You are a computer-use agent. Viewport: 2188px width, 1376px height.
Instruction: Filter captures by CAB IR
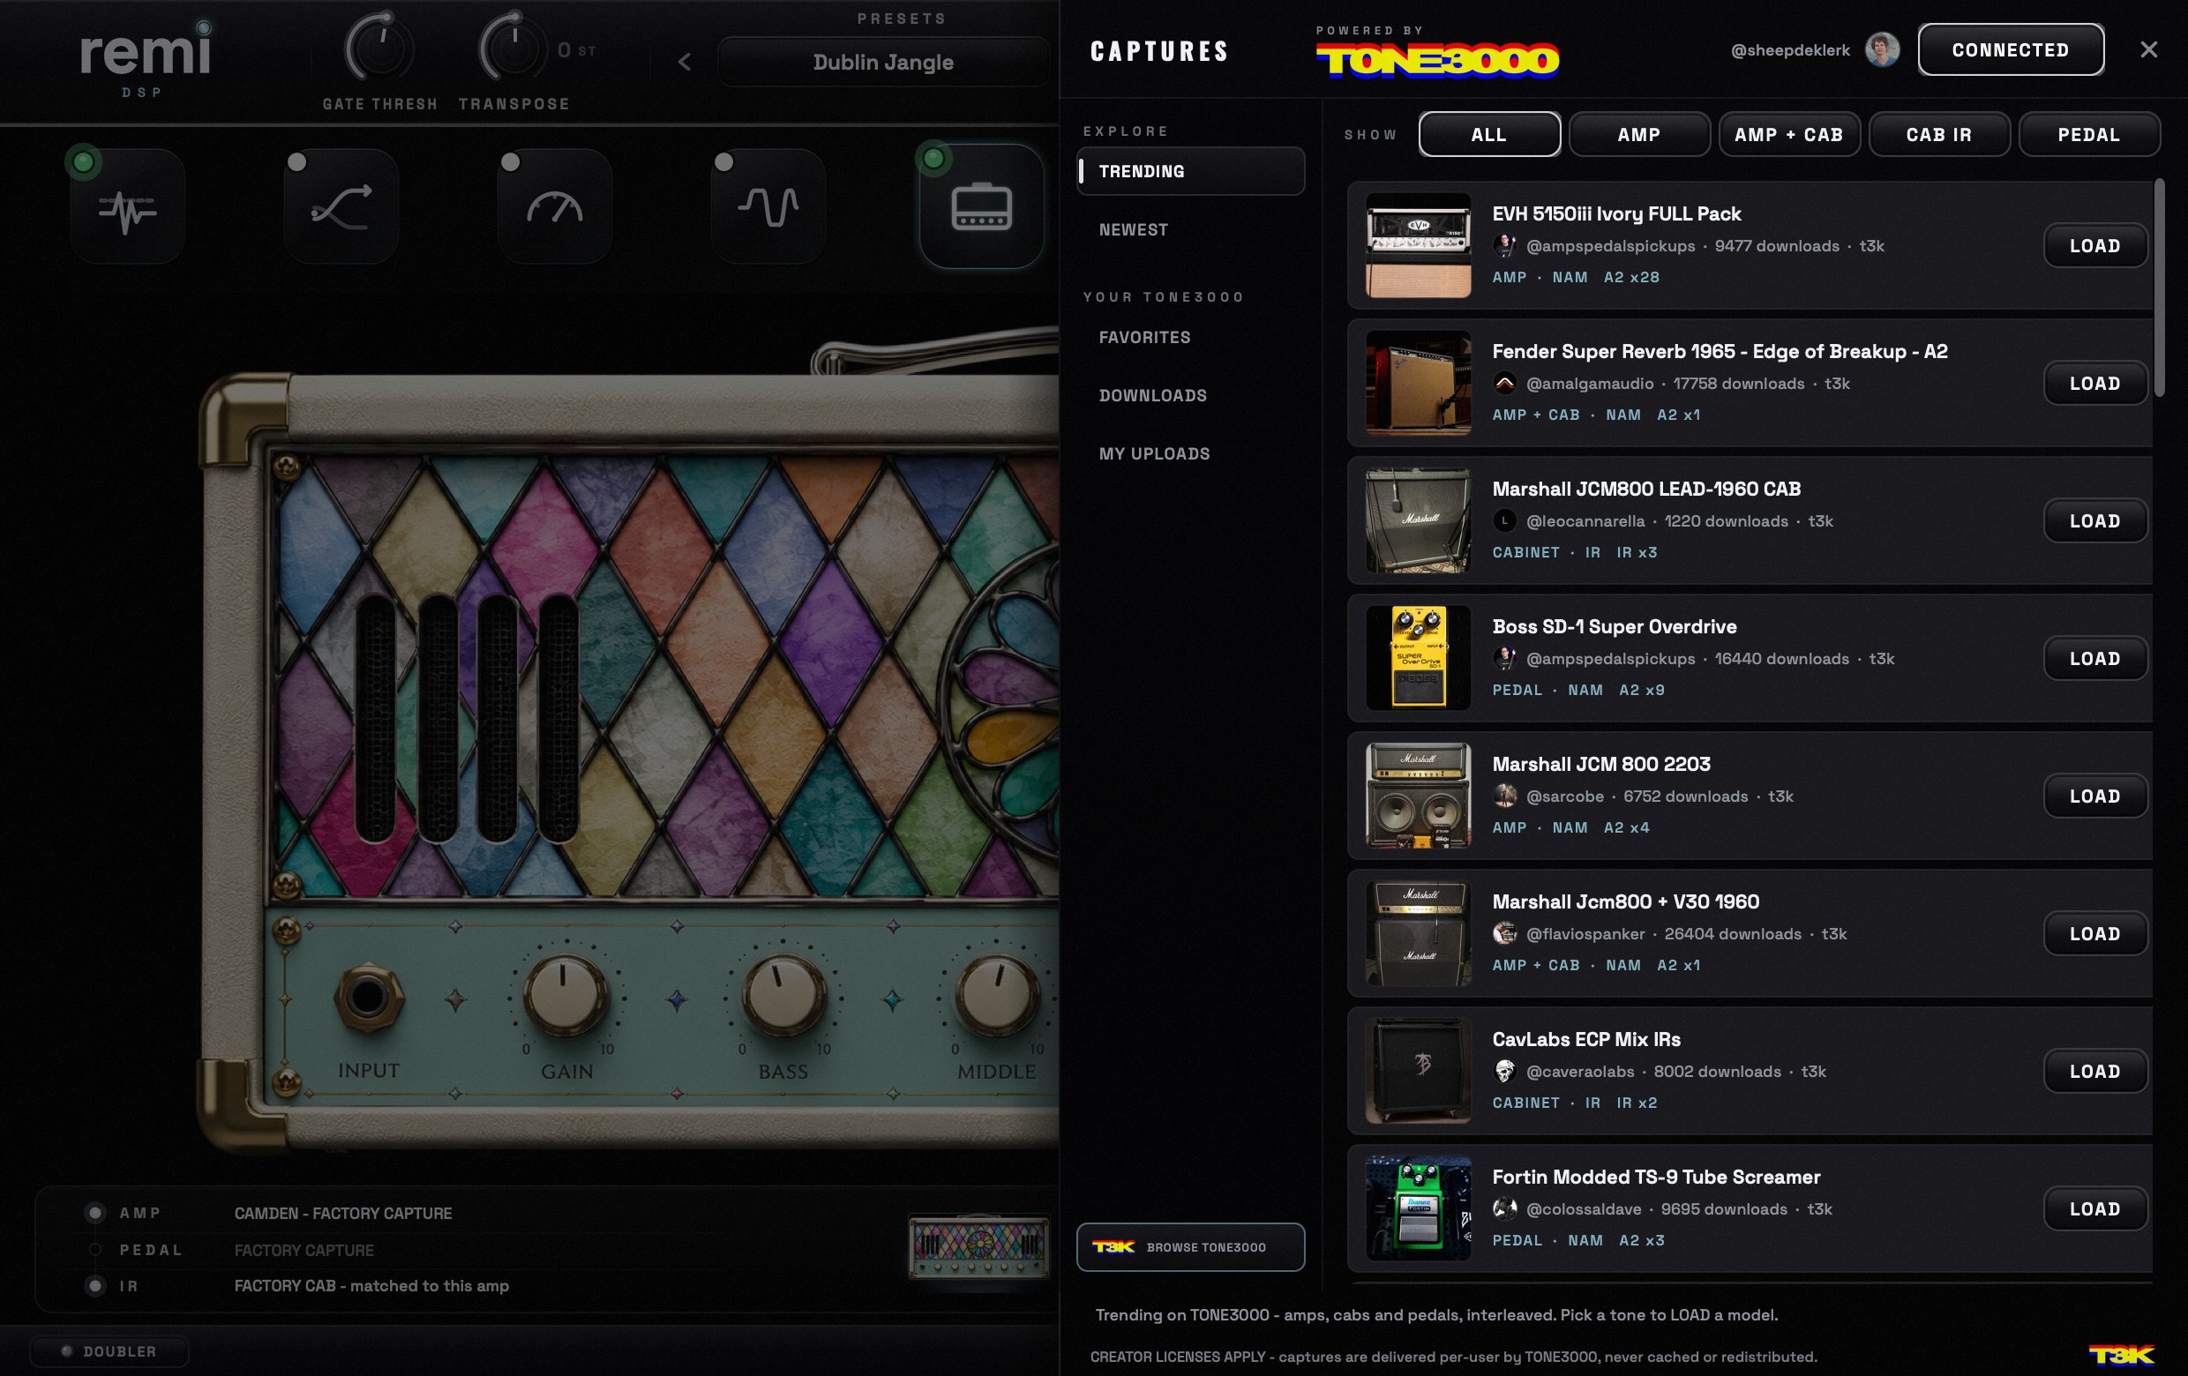click(x=1939, y=134)
